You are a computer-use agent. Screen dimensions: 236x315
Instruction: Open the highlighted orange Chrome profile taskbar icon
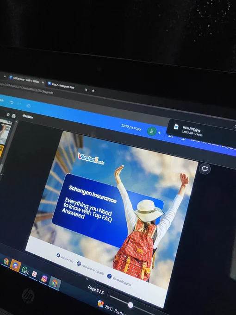15,265
